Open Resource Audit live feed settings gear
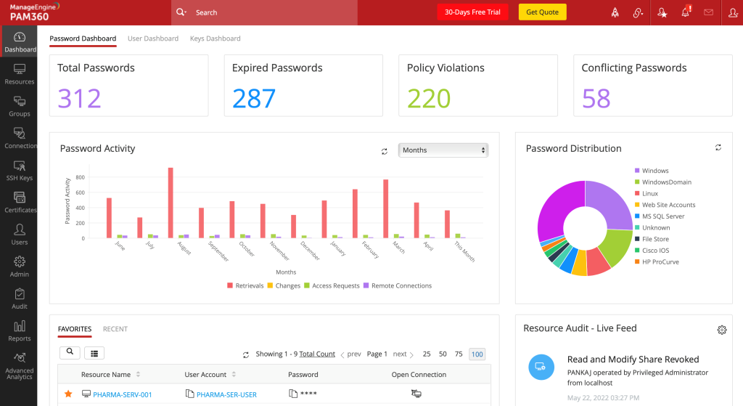This screenshot has height=406, width=743. point(721,330)
